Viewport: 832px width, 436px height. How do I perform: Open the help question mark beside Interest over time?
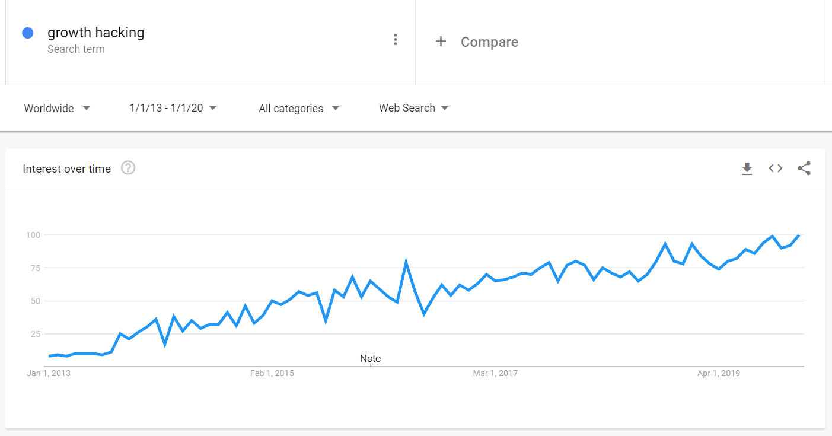point(128,168)
